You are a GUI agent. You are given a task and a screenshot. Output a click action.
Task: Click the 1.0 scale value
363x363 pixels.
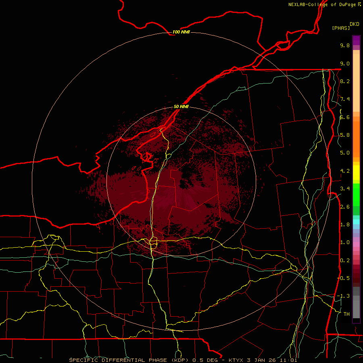tap(345, 242)
